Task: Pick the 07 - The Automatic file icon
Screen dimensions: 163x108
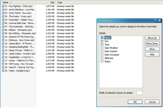Action: pos(3,27)
